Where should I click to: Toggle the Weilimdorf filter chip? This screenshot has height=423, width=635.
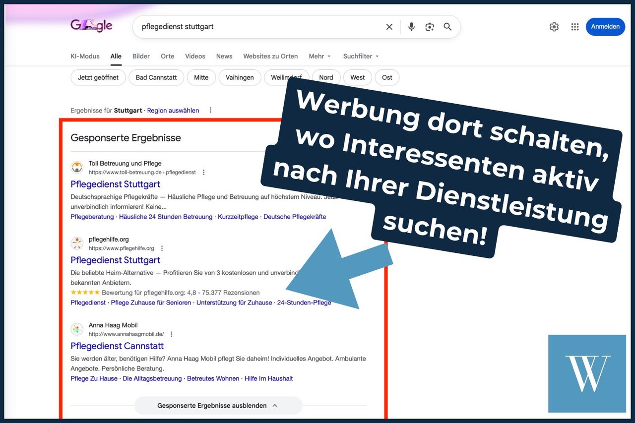point(287,77)
